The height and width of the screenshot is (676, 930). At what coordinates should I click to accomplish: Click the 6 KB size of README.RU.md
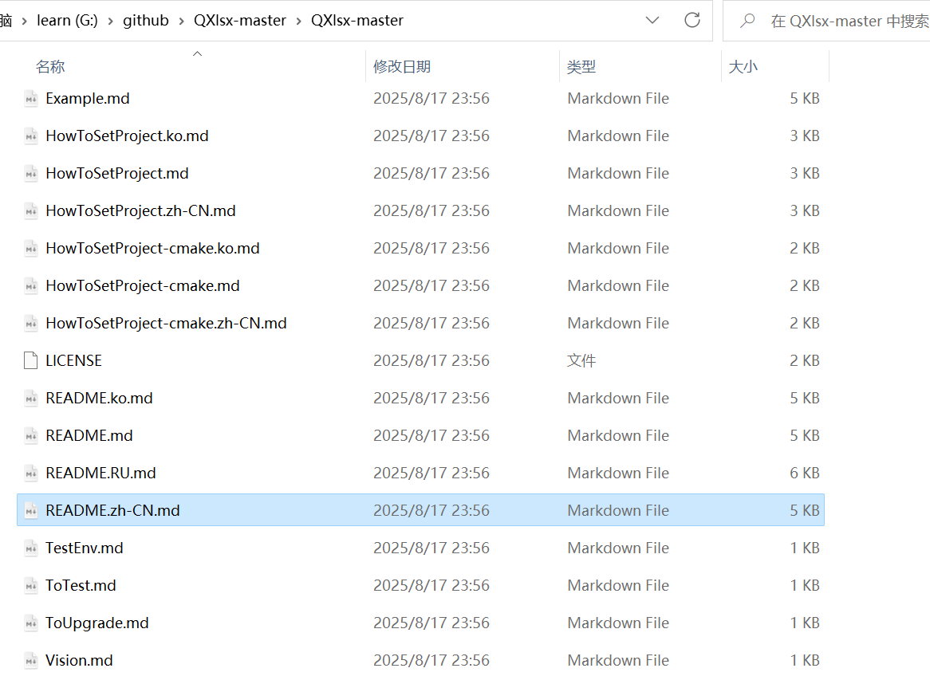[804, 473]
